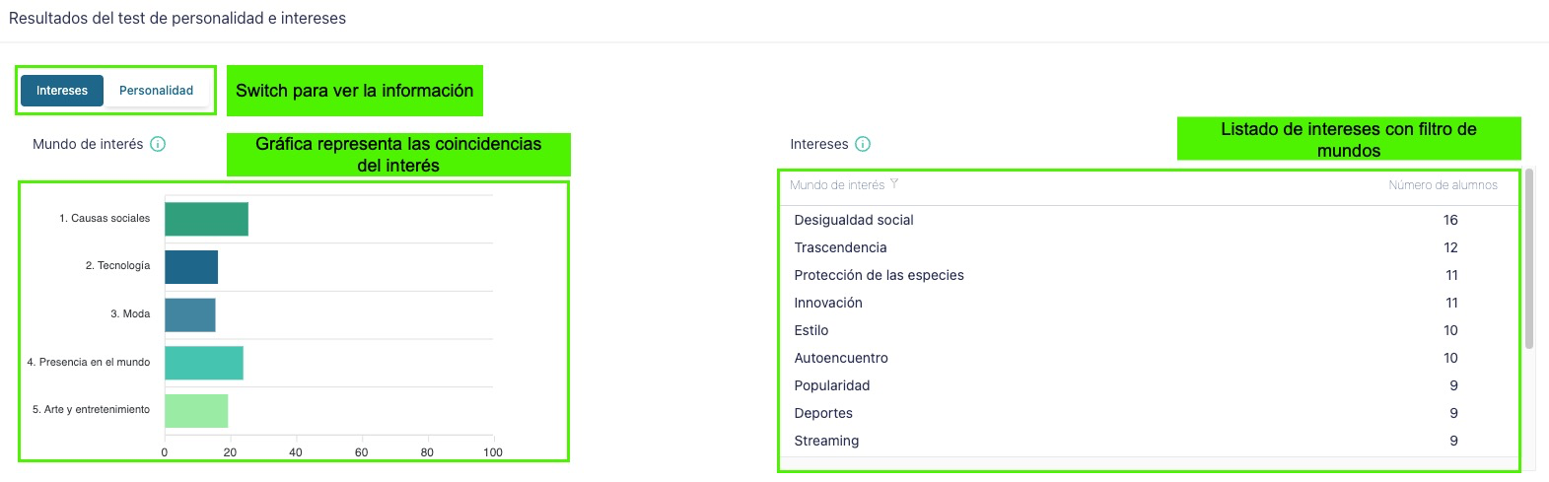Click info icon beside Mundo de interés title
The width and height of the screenshot is (1549, 482).
click(x=158, y=144)
